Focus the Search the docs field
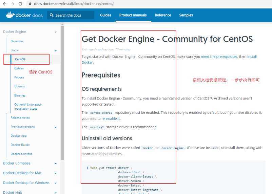This screenshot has width=272, height=194. (x=71, y=15)
